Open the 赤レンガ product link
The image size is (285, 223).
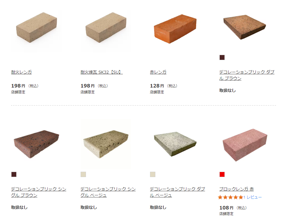(x=158, y=72)
